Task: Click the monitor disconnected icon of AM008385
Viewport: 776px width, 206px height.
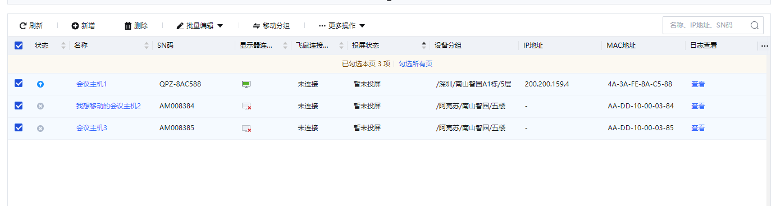Action: click(247, 128)
